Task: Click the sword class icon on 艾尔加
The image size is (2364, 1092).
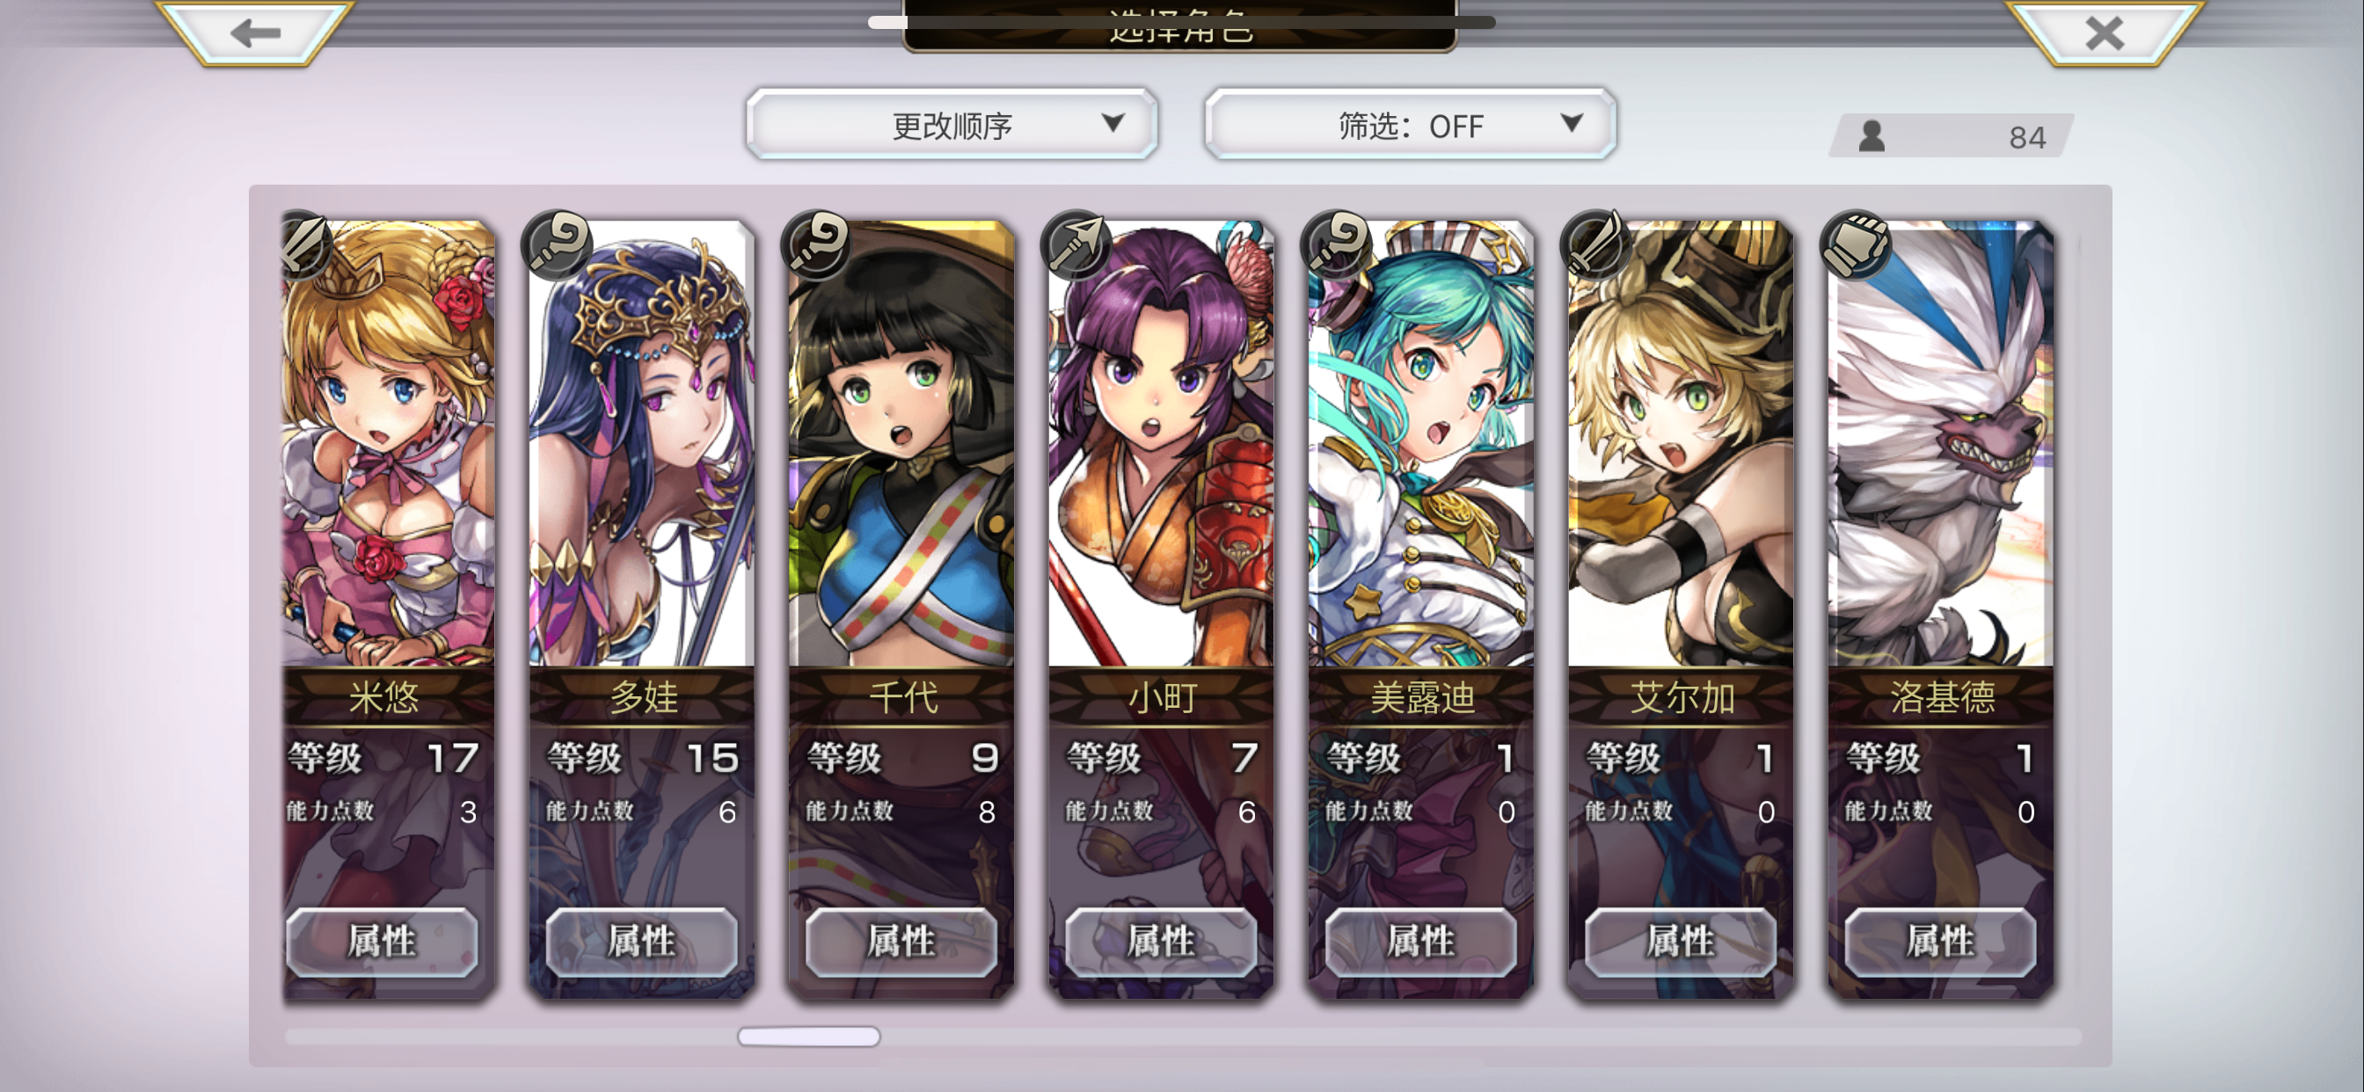Action: click(1597, 244)
